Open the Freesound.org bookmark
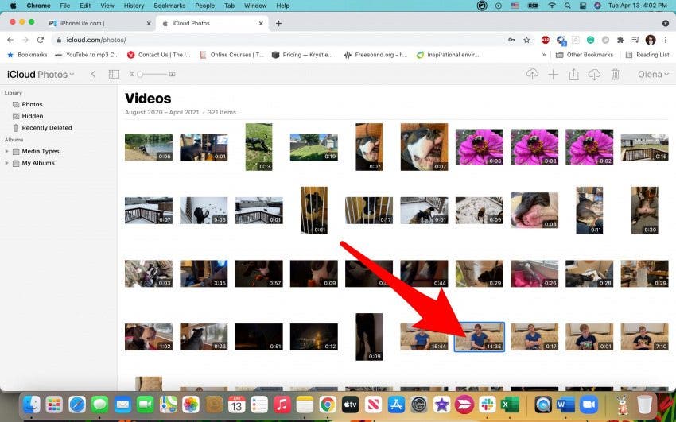Screen dimensions: 676x422 [375, 55]
